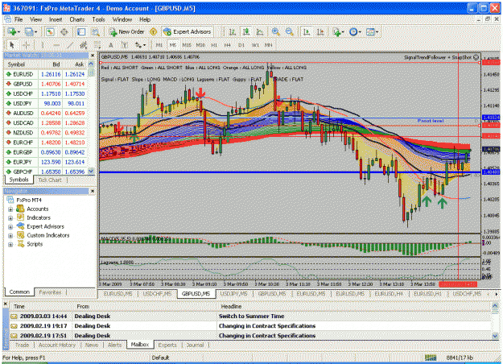Open the 'Switch to Summer Time' message
The width and height of the screenshot is (503, 364).
click(x=250, y=316)
